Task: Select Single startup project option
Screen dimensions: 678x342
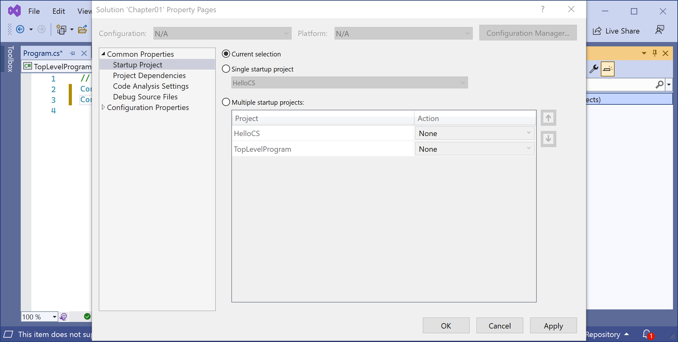Action: click(x=226, y=69)
